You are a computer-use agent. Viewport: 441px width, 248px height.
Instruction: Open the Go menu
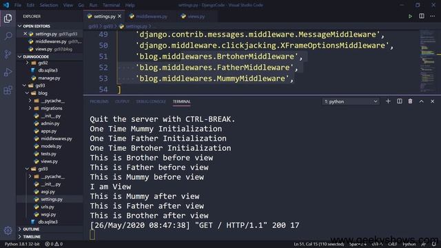click(x=81, y=5)
